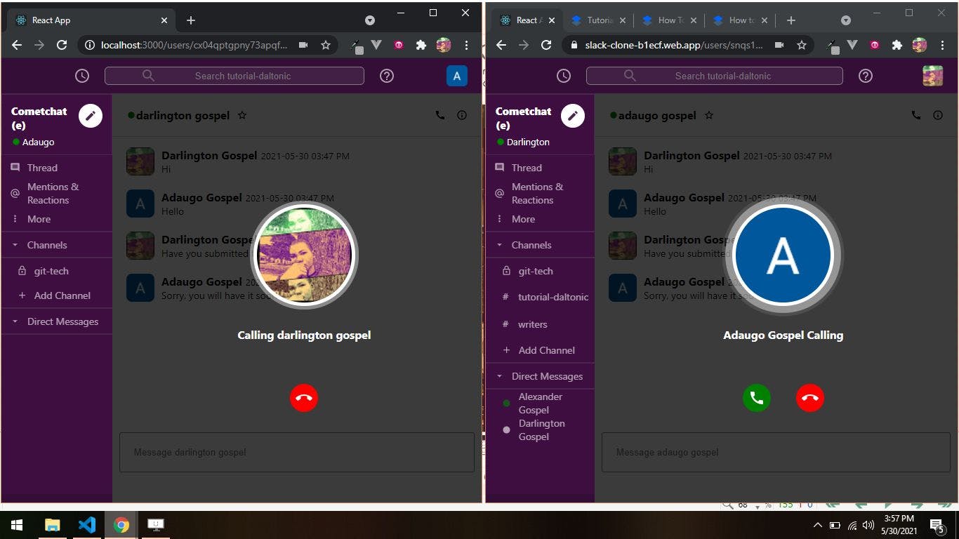This screenshot has width=959, height=539.
Task: Start a voice call using the phone icon
Action: [440, 115]
